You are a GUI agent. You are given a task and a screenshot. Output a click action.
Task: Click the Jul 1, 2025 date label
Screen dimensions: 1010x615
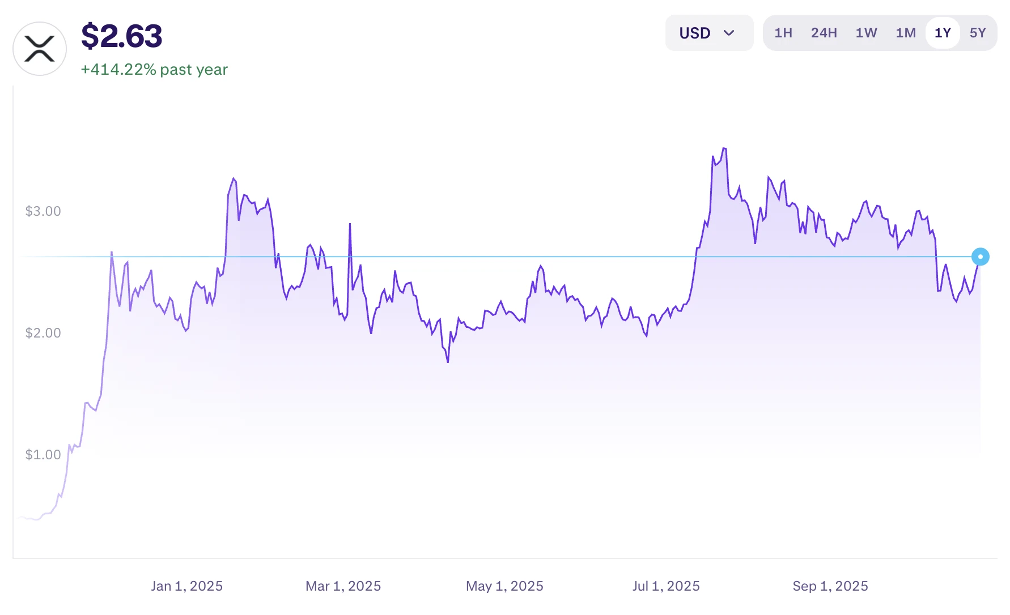(x=666, y=586)
